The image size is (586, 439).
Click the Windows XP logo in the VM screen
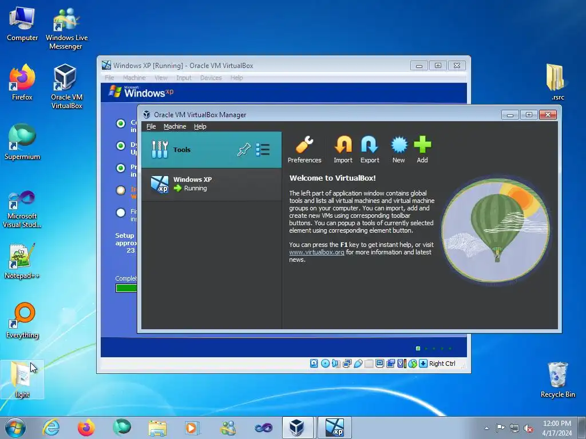pos(141,92)
